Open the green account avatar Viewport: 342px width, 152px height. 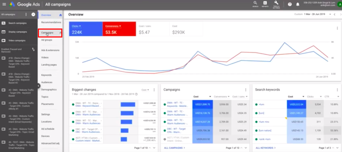(x=339, y=4)
